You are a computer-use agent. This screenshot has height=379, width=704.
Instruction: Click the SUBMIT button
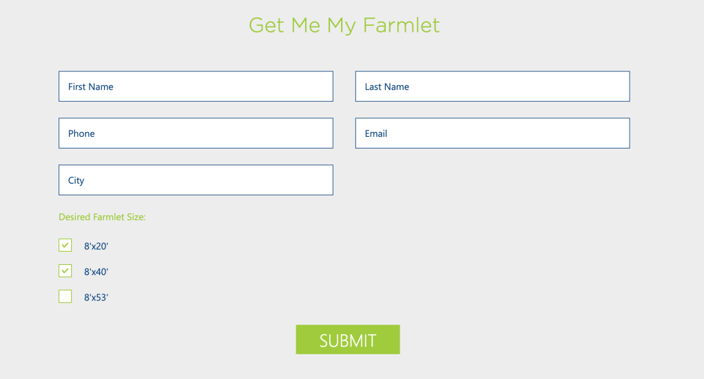348,340
